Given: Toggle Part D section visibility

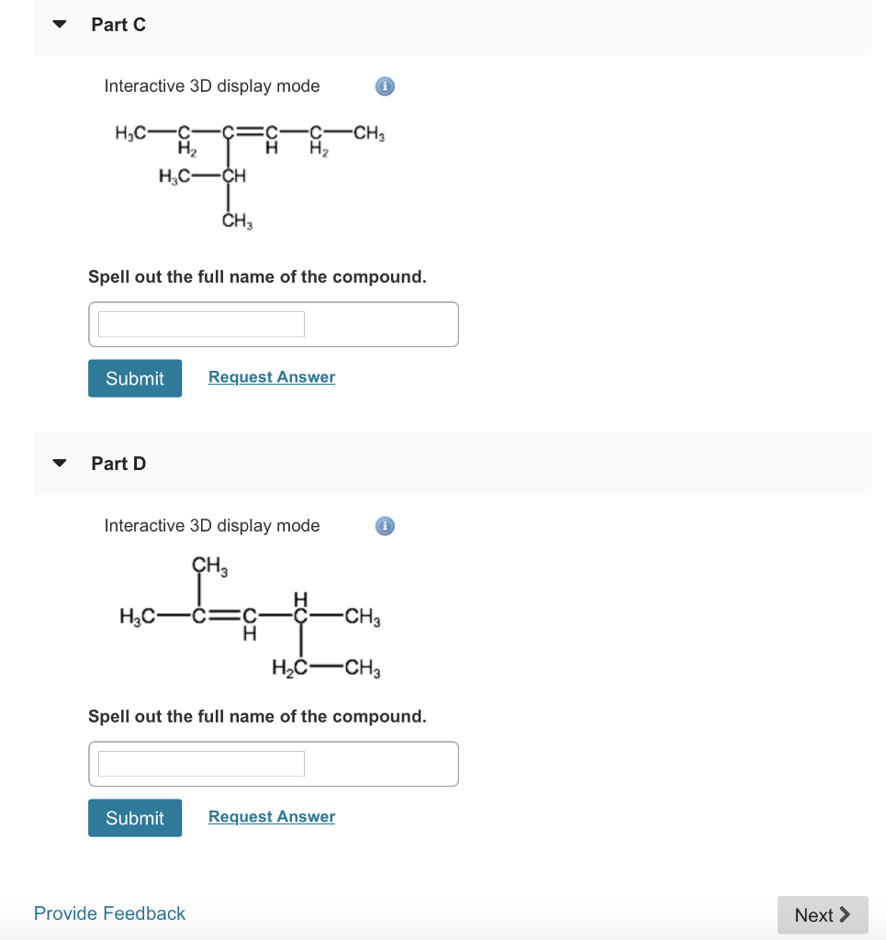Looking at the screenshot, I should pos(59,464).
